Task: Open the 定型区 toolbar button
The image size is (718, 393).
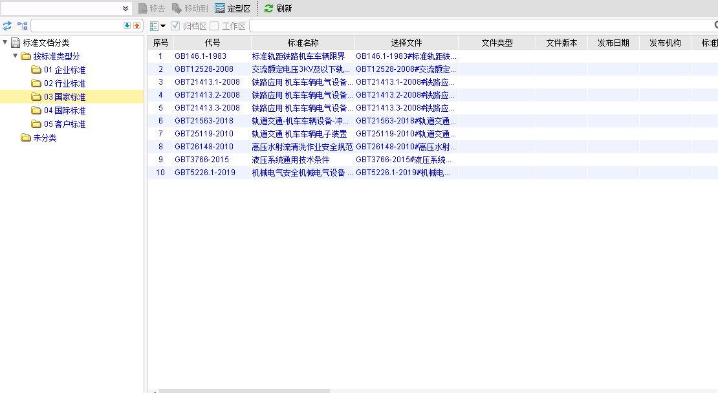Action: tap(233, 8)
